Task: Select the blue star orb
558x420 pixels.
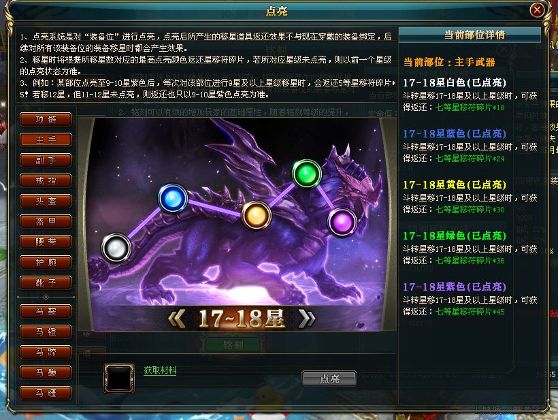Action: click(173, 198)
